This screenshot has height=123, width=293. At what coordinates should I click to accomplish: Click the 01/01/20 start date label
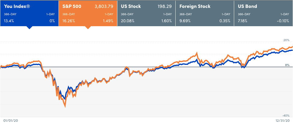tap(9, 120)
